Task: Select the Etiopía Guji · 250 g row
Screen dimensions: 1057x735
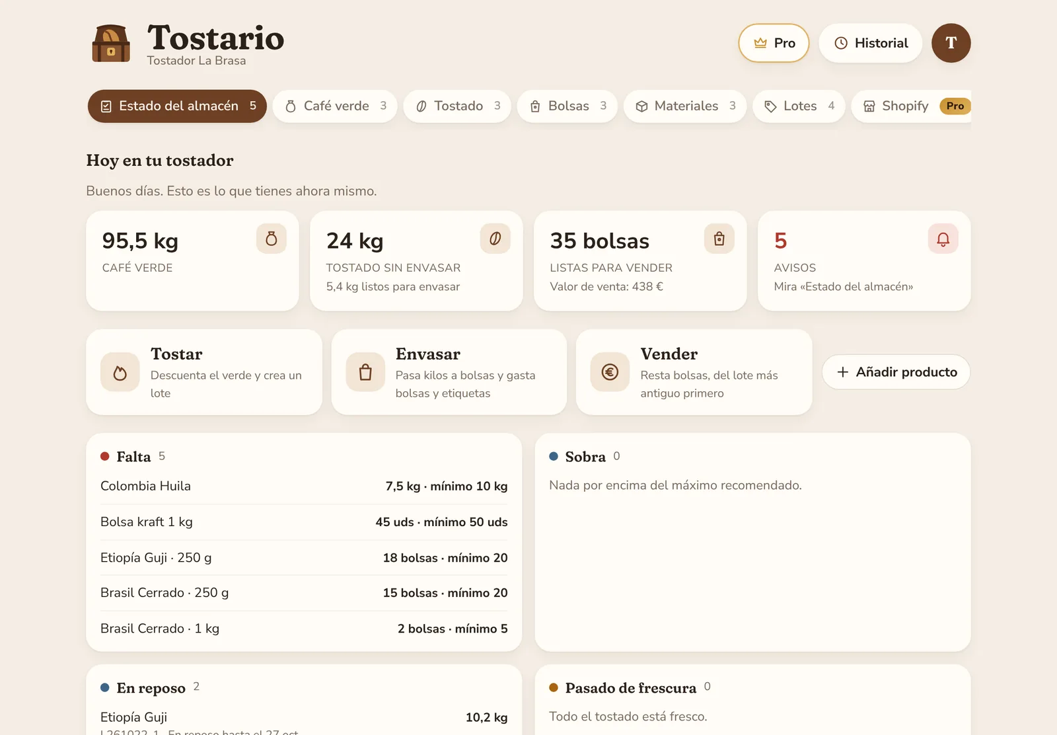Action: 304,558
